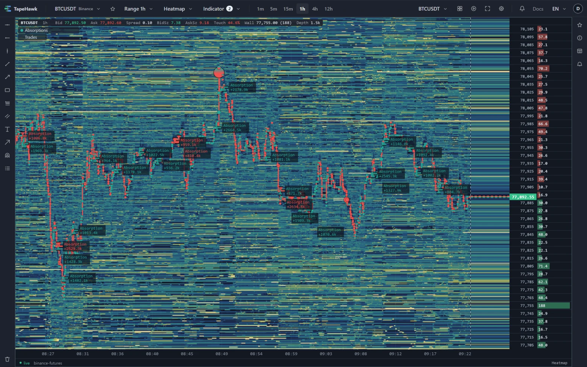
Task: Click the Absorption +2178.9k marker label
Action: [242, 87]
